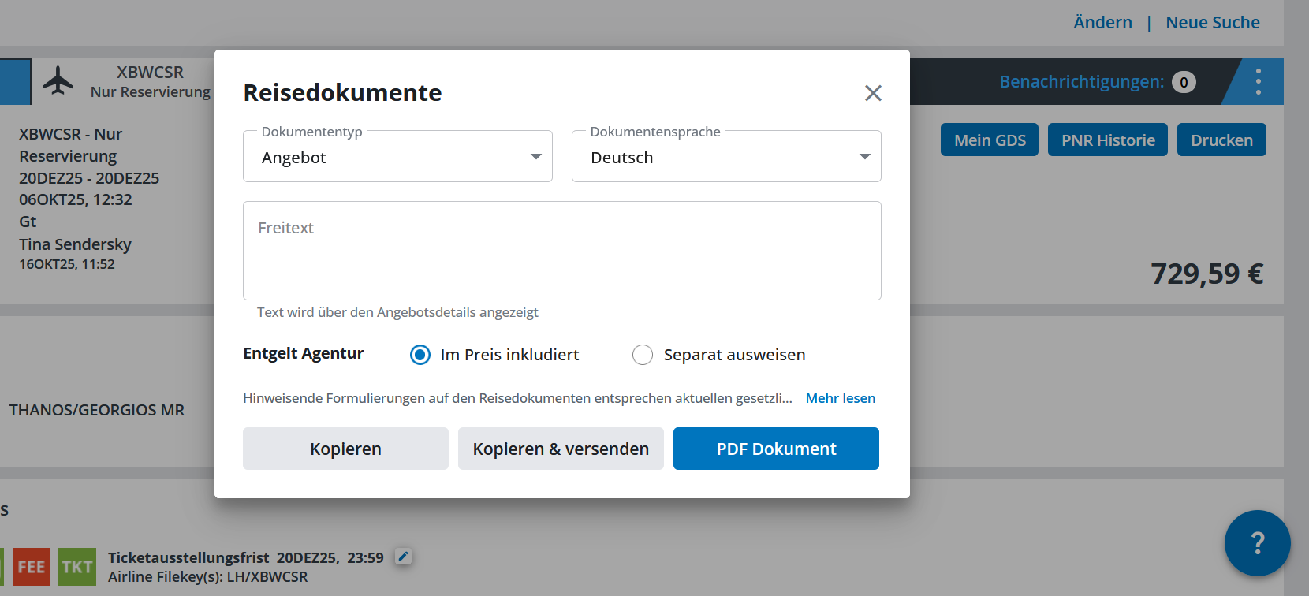Open the three-dot options menu
This screenshot has height=596, width=1309.
coord(1258,81)
